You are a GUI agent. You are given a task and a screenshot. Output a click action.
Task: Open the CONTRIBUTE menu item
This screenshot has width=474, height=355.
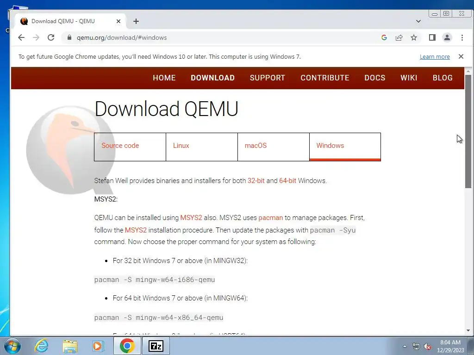pyautogui.click(x=325, y=78)
